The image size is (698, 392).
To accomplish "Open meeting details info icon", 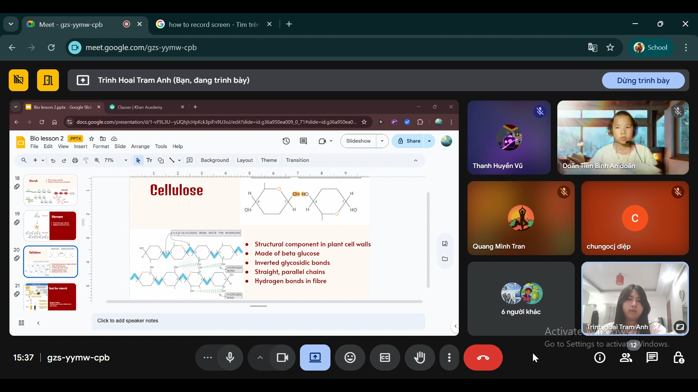I will [599, 358].
